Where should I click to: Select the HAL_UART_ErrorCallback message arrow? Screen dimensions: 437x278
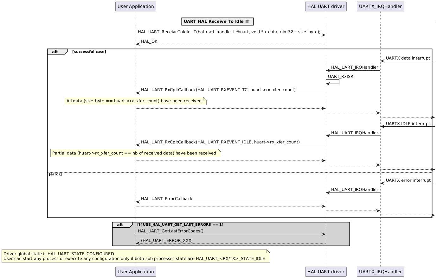231,202
